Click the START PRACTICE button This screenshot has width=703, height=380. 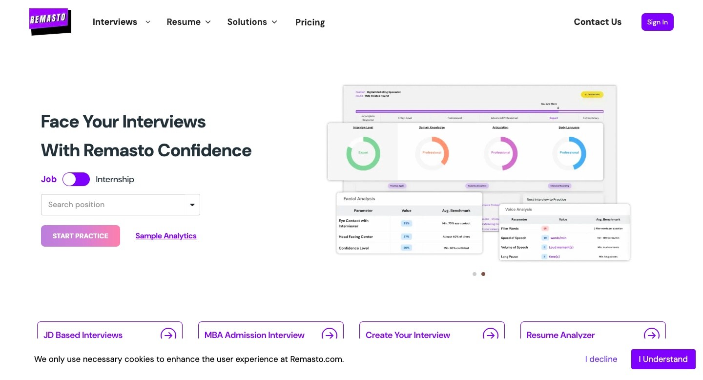coord(81,236)
